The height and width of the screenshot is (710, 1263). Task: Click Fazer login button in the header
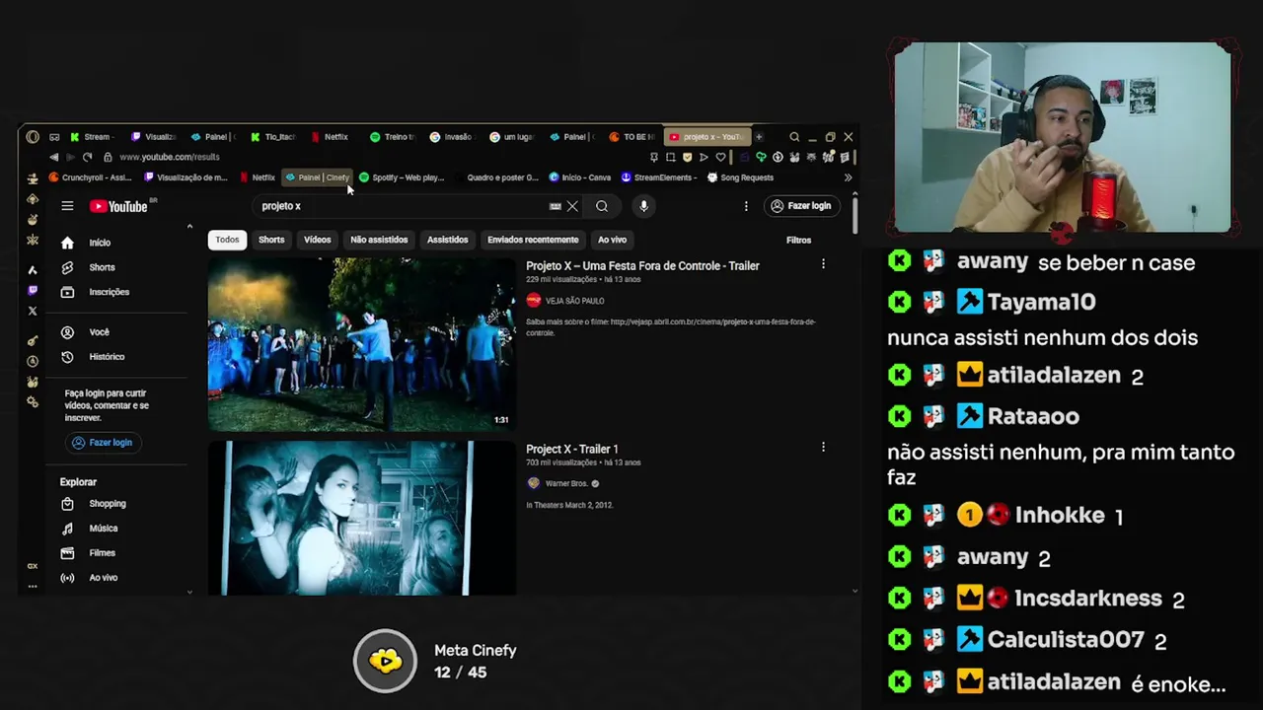(x=801, y=206)
